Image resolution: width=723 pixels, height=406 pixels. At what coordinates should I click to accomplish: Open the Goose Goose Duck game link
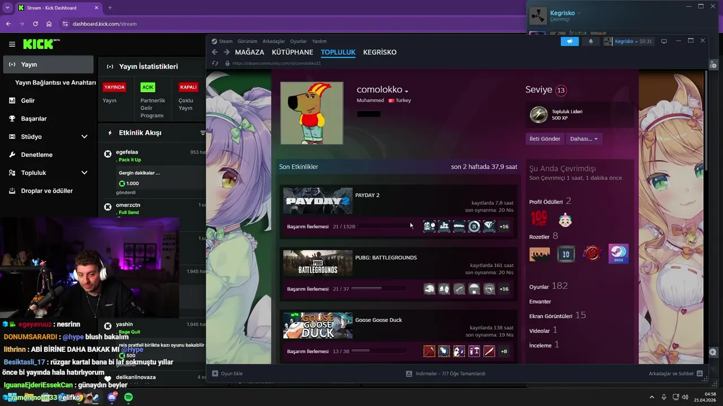378,320
